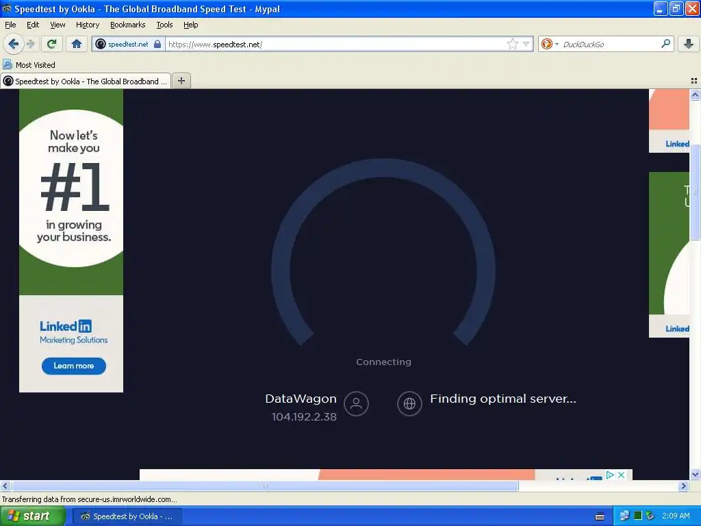The height and width of the screenshot is (526, 701).
Task: Go to the Home page icon
Action: pos(77,44)
